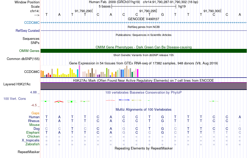Click the 91,790,300 position marker
The height and width of the screenshot is (158, 247).
point(212,11)
